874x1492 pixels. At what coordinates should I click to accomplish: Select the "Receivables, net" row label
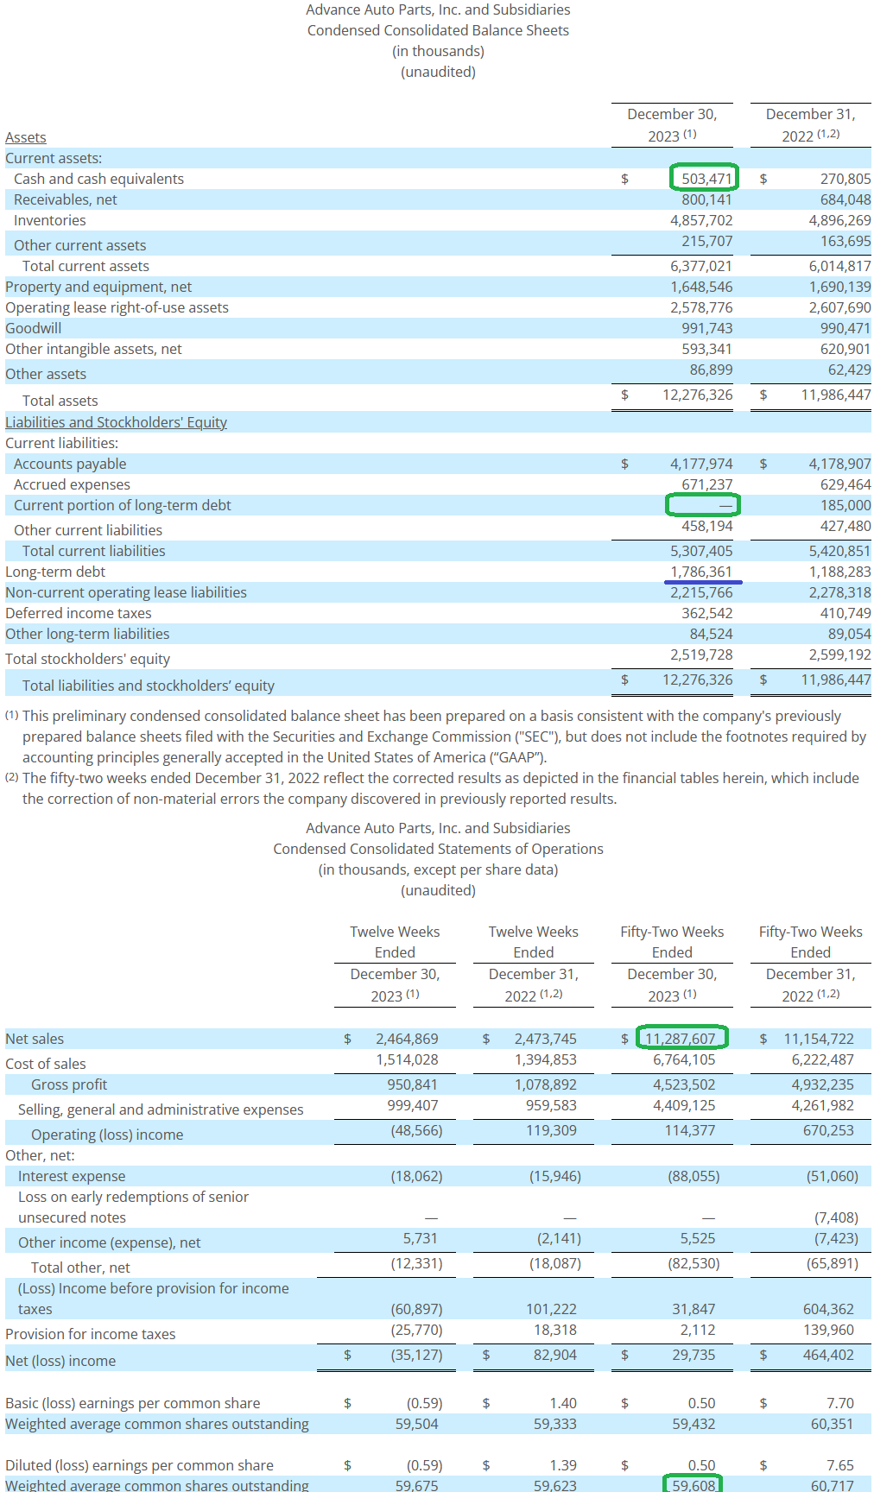point(66,199)
